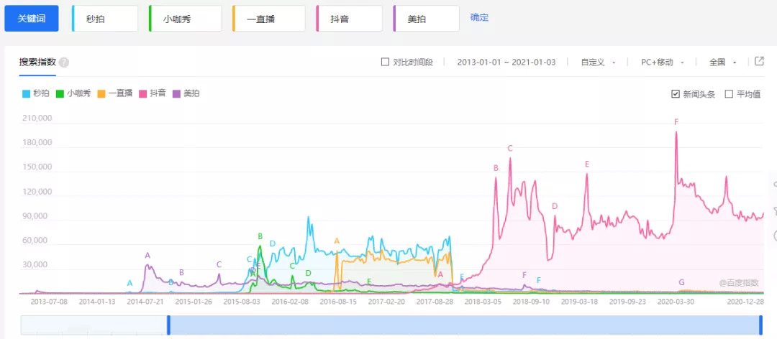This screenshot has width=777, height=339.
Task: Click the orange A news marker in 2016
Action: point(337,241)
